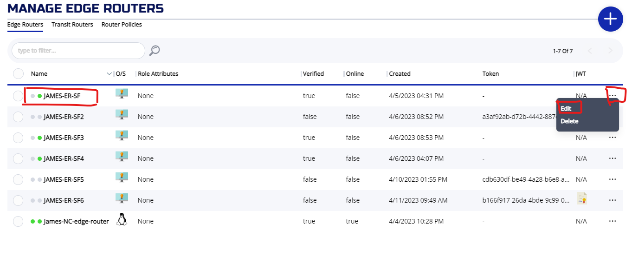Toggle the select-all checkbox in header

tap(19, 74)
